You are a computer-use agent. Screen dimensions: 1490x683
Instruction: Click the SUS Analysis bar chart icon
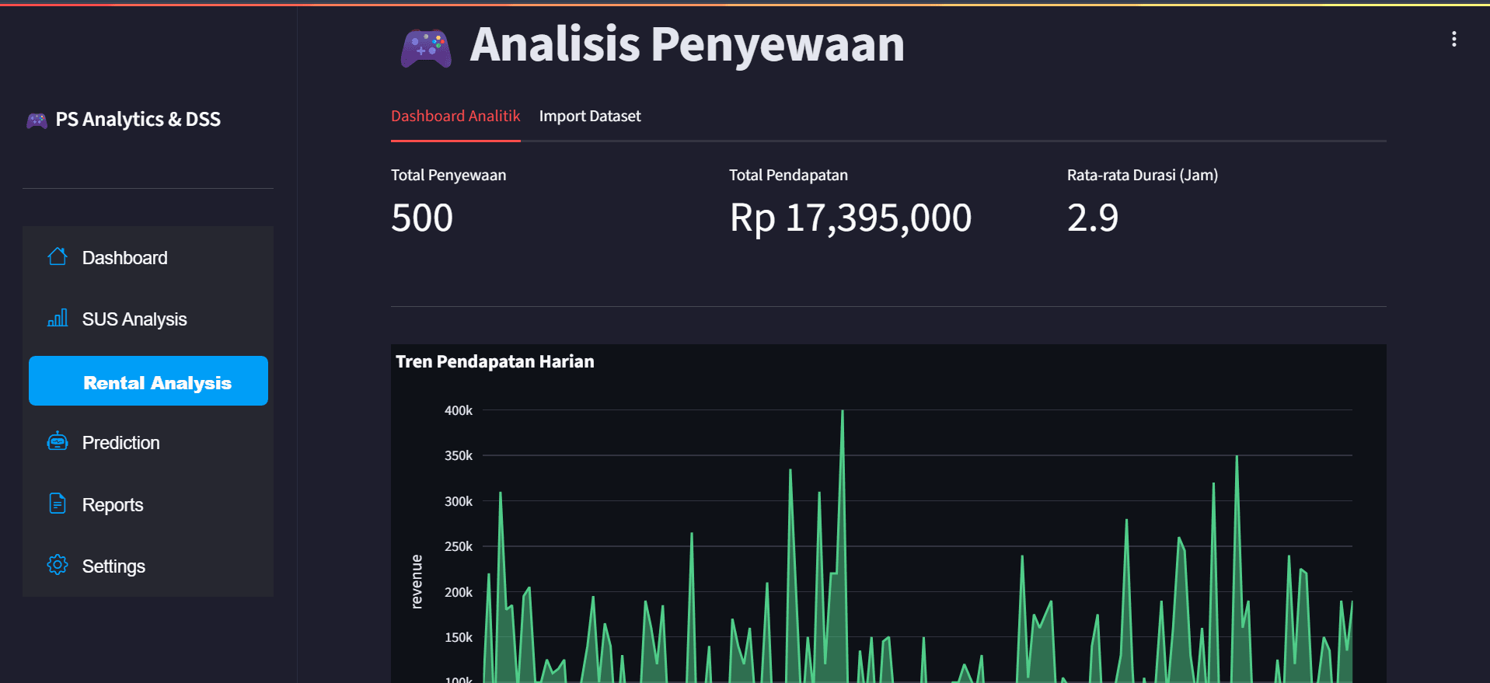58,318
